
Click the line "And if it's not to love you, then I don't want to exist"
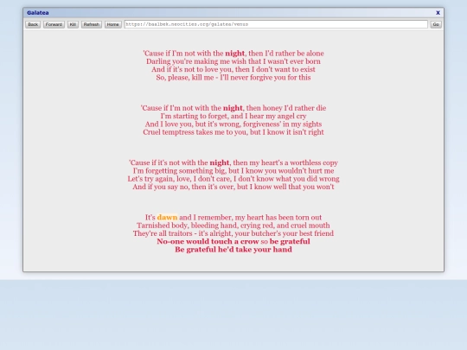[x=233, y=69]
